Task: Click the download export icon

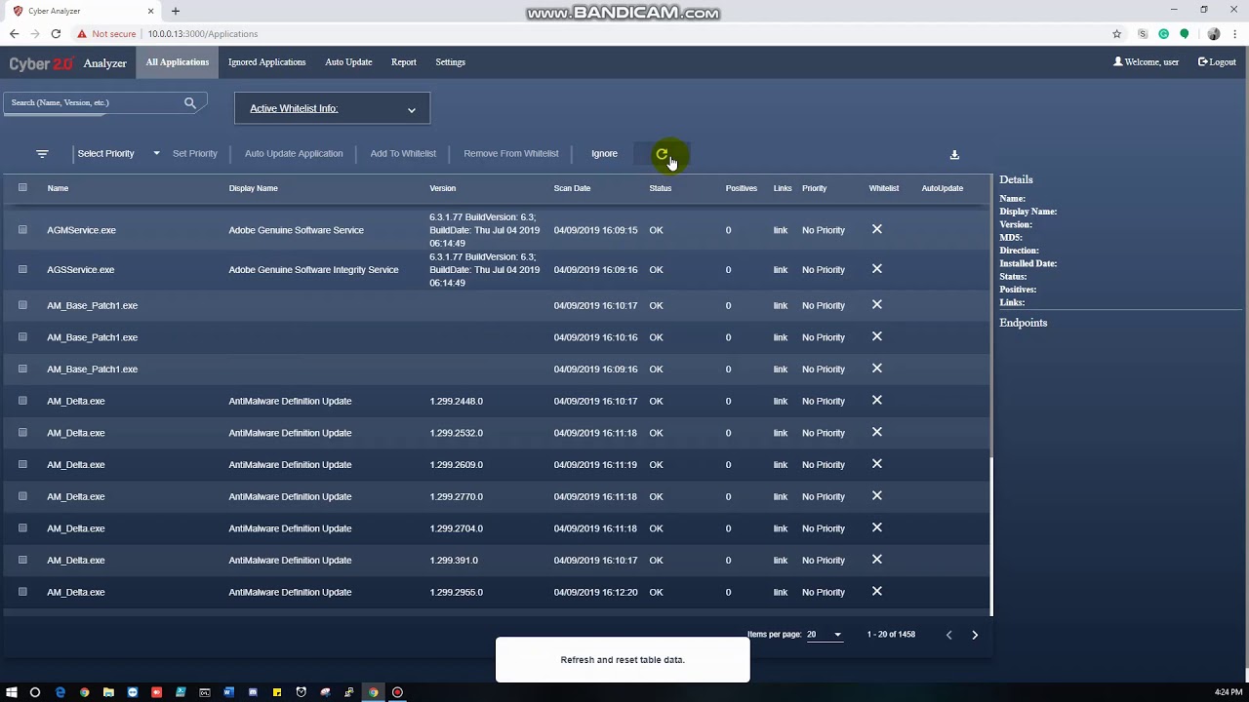Action: 954,154
